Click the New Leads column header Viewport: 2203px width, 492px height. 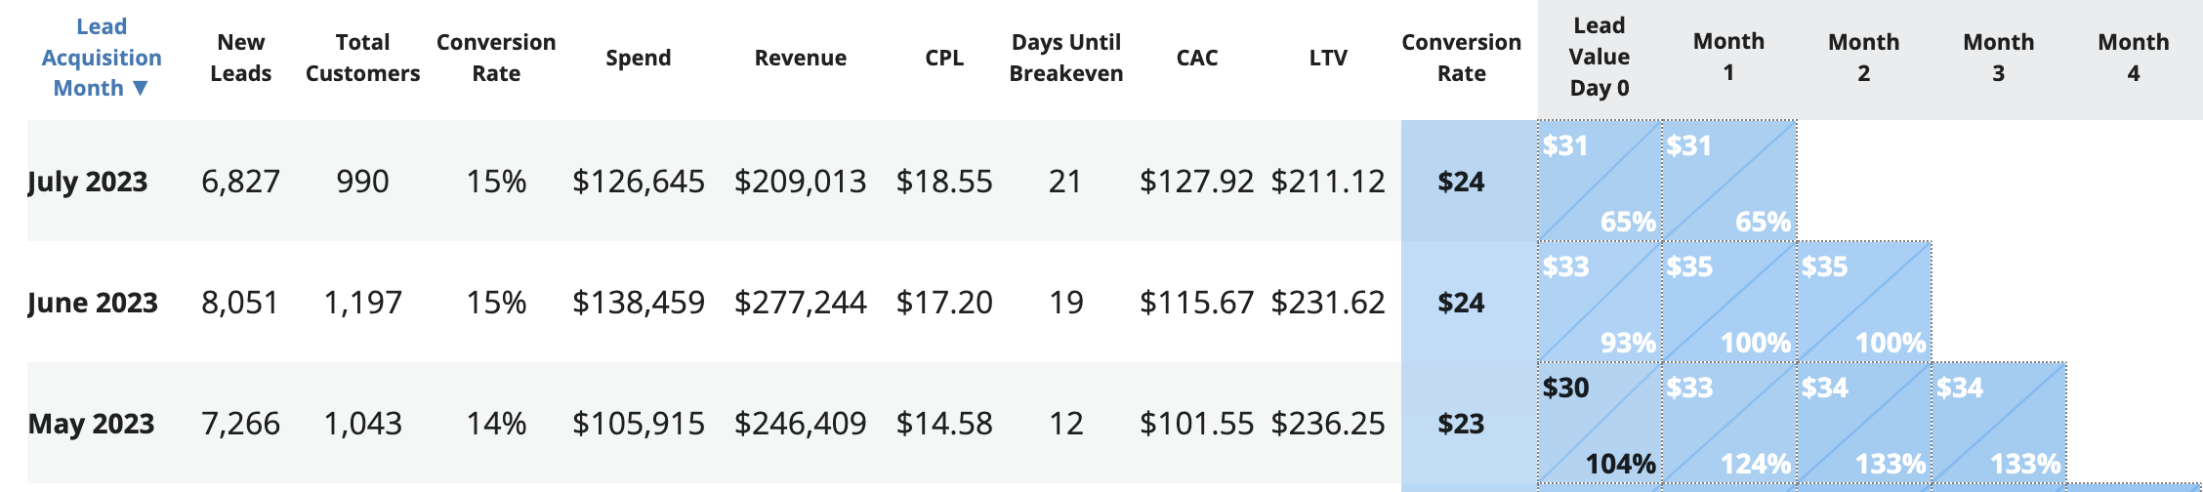241,58
